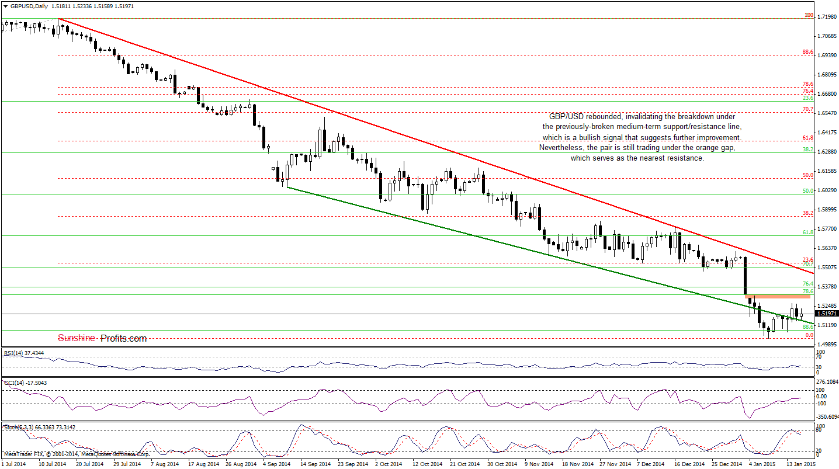The height and width of the screenshot is (469, 839).
Task: Click the 29 Jul 2014 date label
Action: [x=126, y=464]
